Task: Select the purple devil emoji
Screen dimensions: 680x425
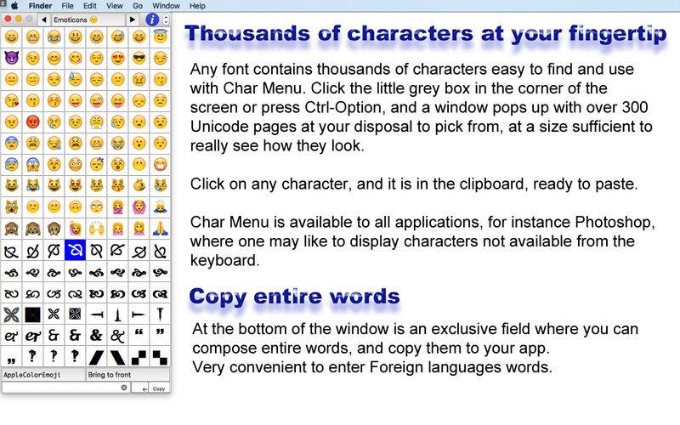Action: pos(12,59)
